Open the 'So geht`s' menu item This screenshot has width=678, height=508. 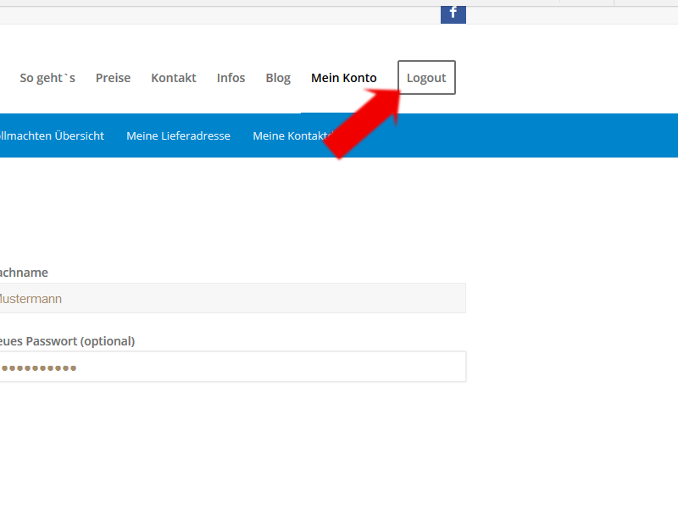pos(47,78)
